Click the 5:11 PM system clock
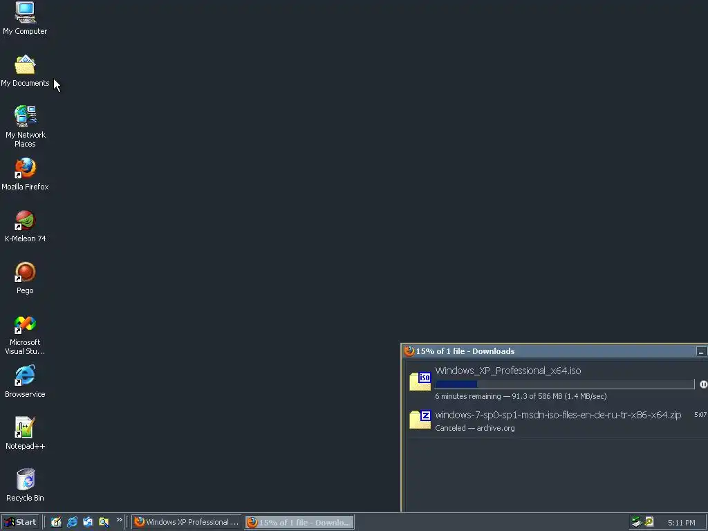708x531 pixels. (681, 523)
